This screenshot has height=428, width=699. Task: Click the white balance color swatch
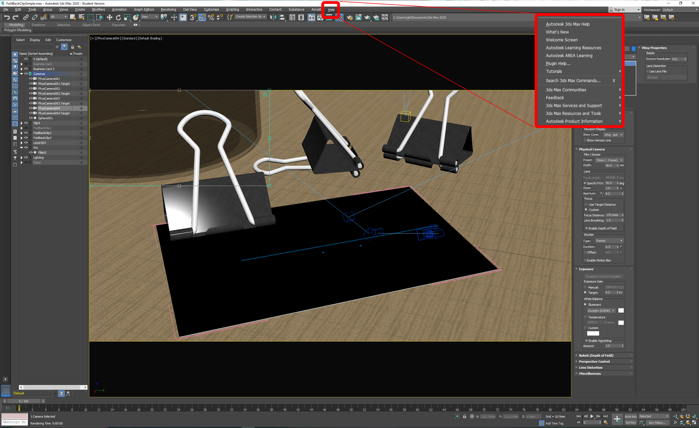tap(621, 311)
